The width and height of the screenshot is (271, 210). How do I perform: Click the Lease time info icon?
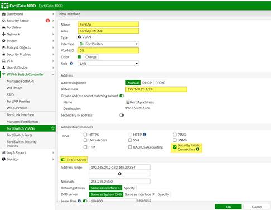point(79,201)
